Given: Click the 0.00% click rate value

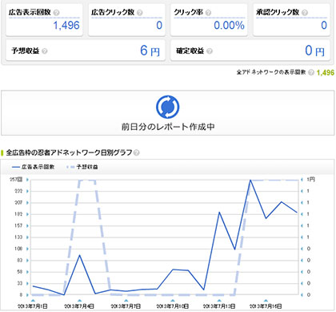Looking at the screenshot, I should coord(229,26).
